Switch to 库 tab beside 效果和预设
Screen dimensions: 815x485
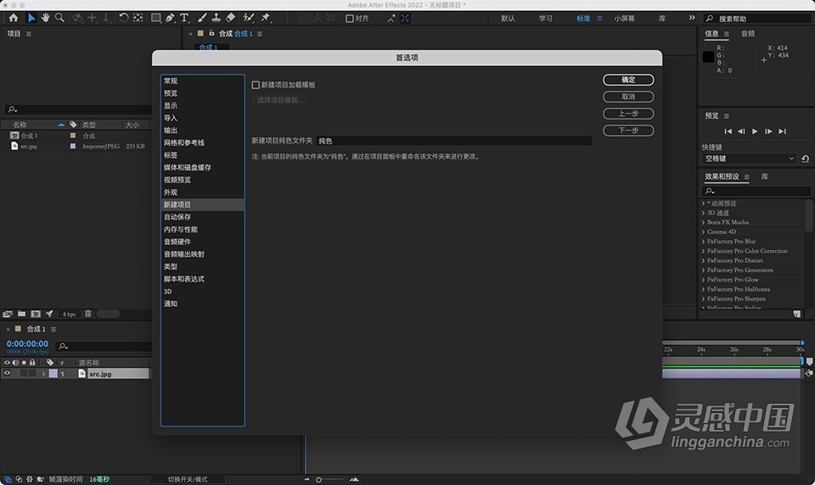[765, 176]
